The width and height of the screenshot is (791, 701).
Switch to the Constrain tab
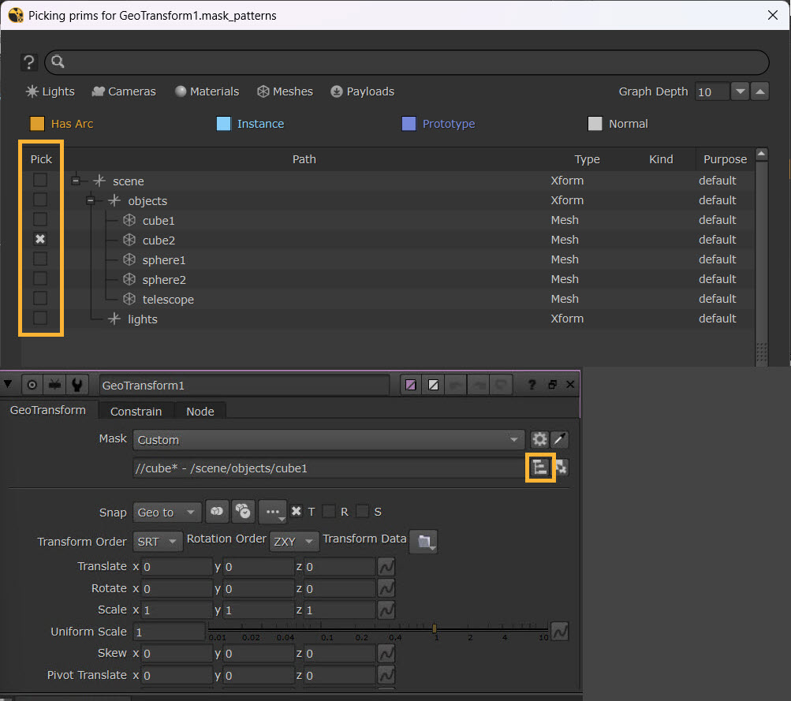136,411
